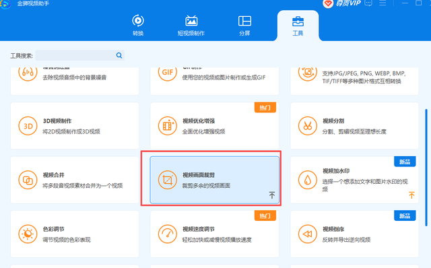
Task: Click the 尊贵VIP badge
Action: tap(341, 3)
